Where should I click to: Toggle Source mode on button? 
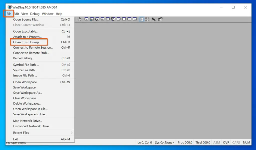click(141, 19)
